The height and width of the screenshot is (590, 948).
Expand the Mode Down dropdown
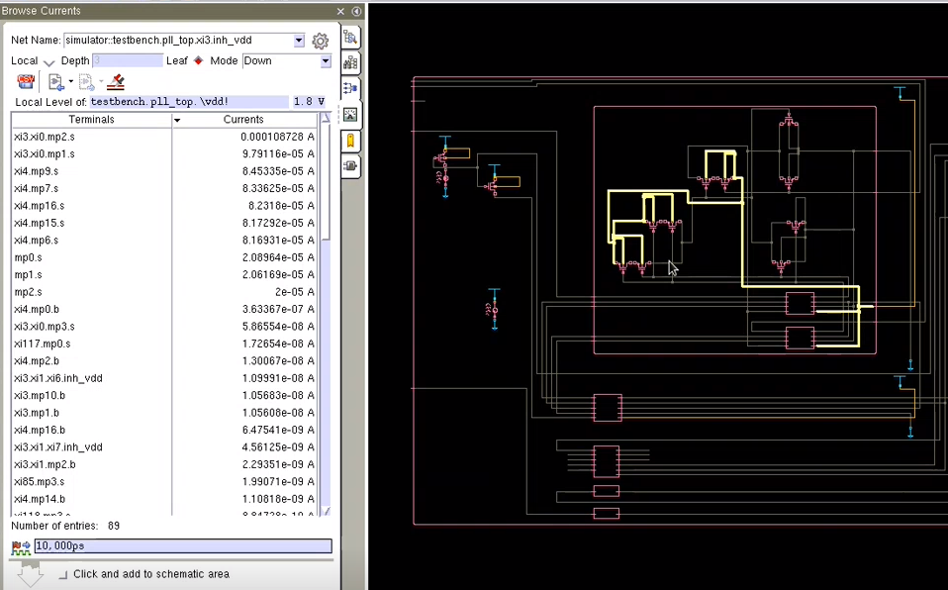point(325,60)
